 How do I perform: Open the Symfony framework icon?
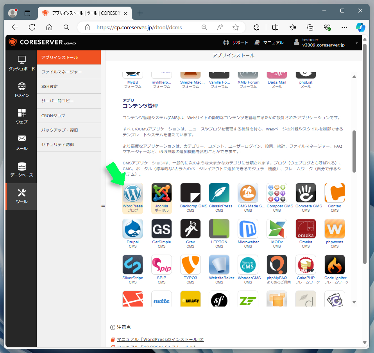tap(219, 299)
